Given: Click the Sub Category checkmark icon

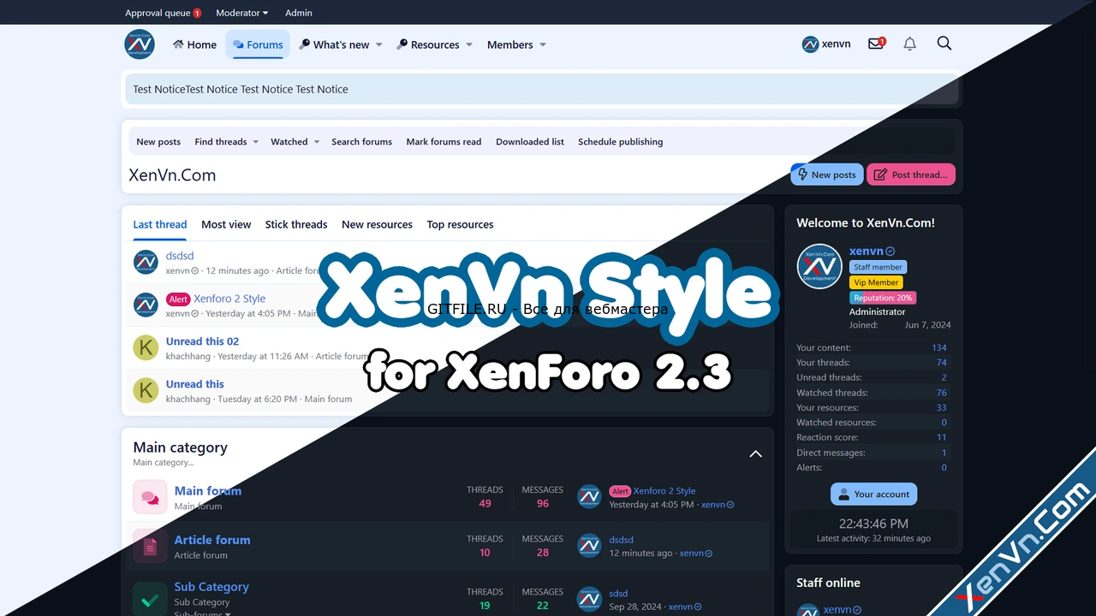Looking at the screenshot, I should [150, 599].
